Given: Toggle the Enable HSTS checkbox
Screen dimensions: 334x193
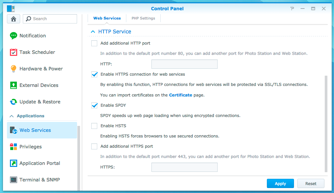Looking at the screenshot, I should click(94, 126).
